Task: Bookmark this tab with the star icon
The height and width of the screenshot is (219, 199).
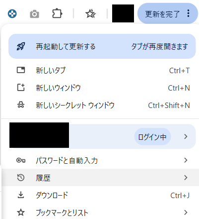Action: click(90, 13)
